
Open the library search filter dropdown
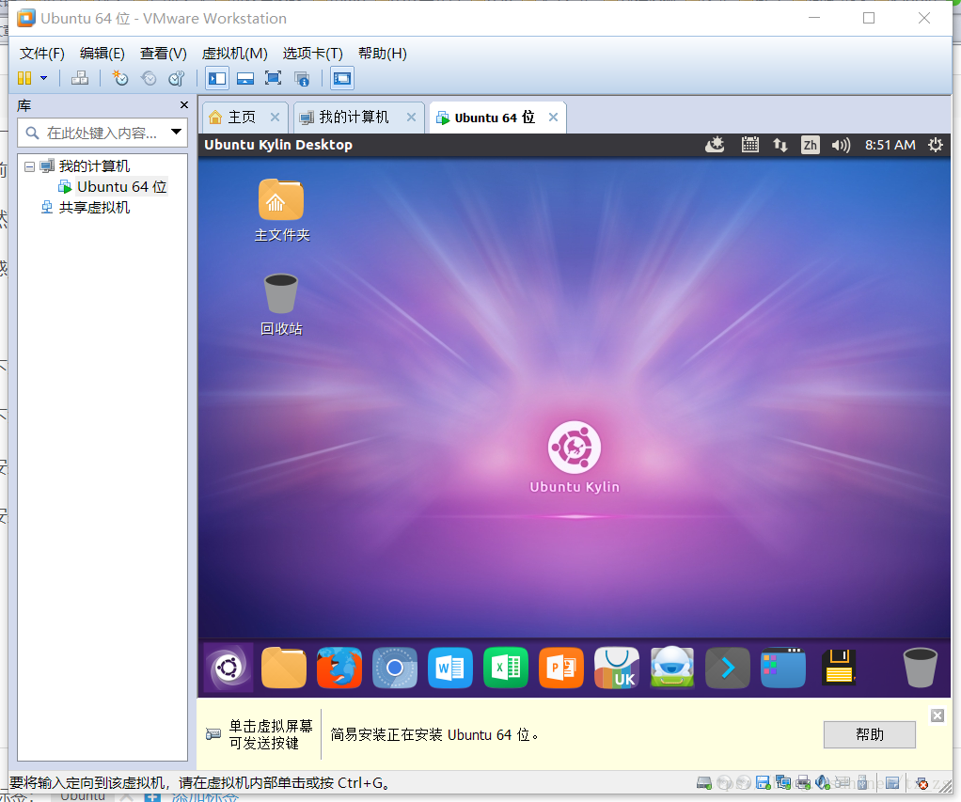177,133
